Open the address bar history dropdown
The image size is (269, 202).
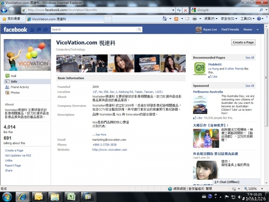pos(173,10)
